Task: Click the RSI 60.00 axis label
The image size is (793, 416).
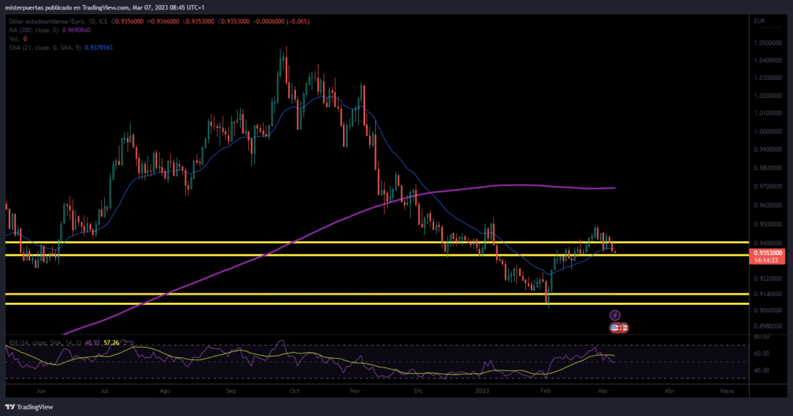Action: 761,354
